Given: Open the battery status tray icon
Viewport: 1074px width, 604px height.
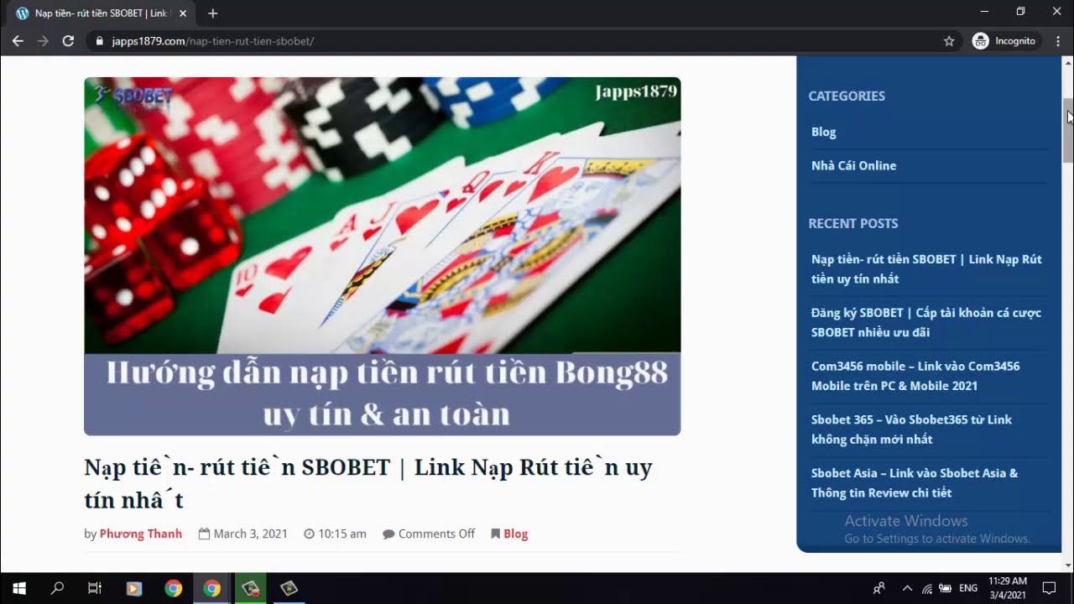Looking at the screenshot, I should pyautogui.click(x=945, y=588).
